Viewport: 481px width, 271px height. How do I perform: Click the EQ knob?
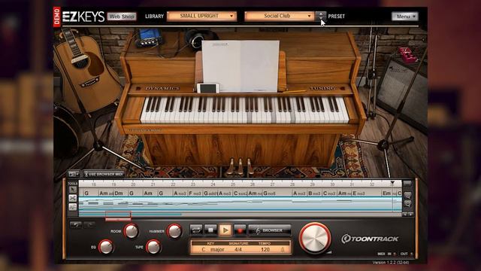[106, 247]
